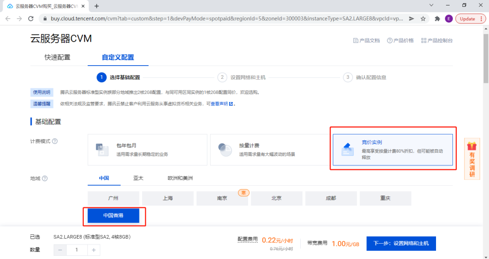This screenshot has height=259, width=489.
Task: Open 产品文档 link
Action: (366, 41)
